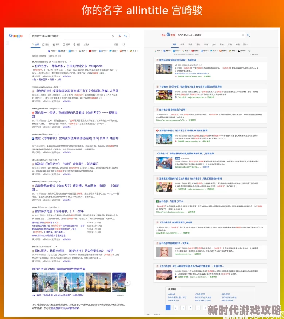This screenshot has width=284, height=319.
Task: Clear the Google search box with X
Action: [113, 36]
